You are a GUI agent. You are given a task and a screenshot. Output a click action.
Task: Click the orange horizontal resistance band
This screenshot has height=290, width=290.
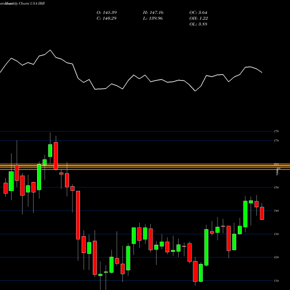145,167
